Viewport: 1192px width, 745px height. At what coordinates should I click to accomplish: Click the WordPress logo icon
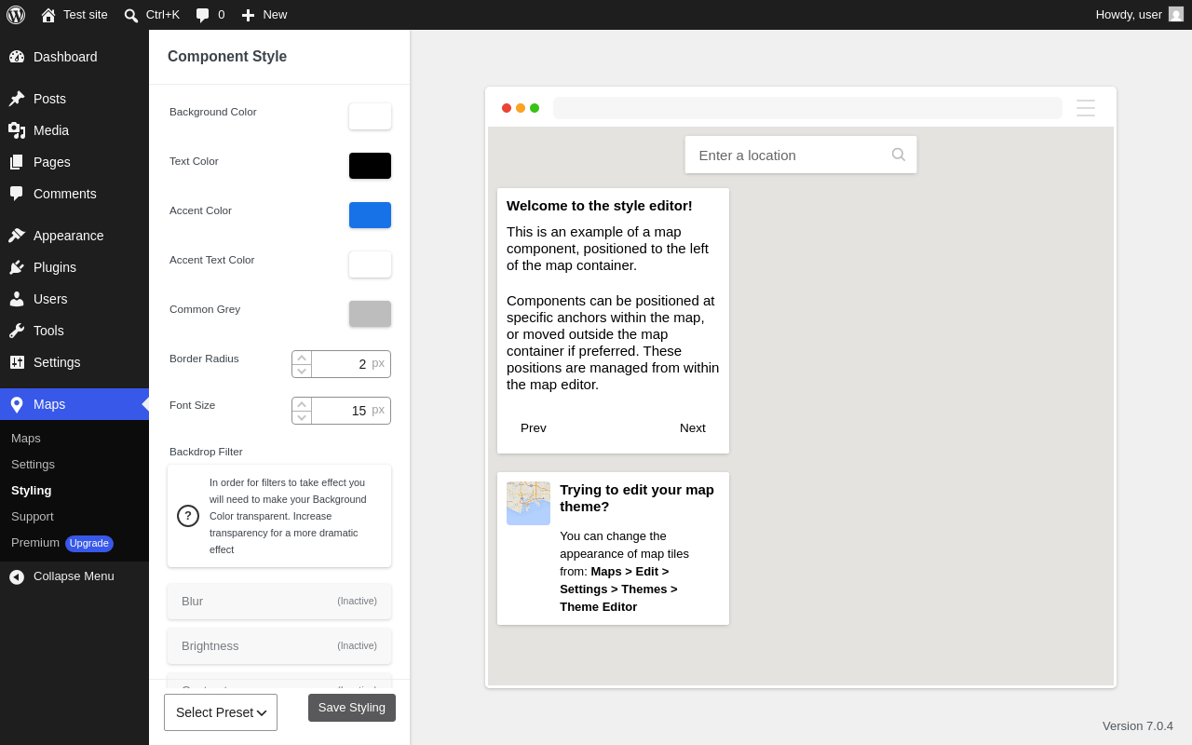16,15
